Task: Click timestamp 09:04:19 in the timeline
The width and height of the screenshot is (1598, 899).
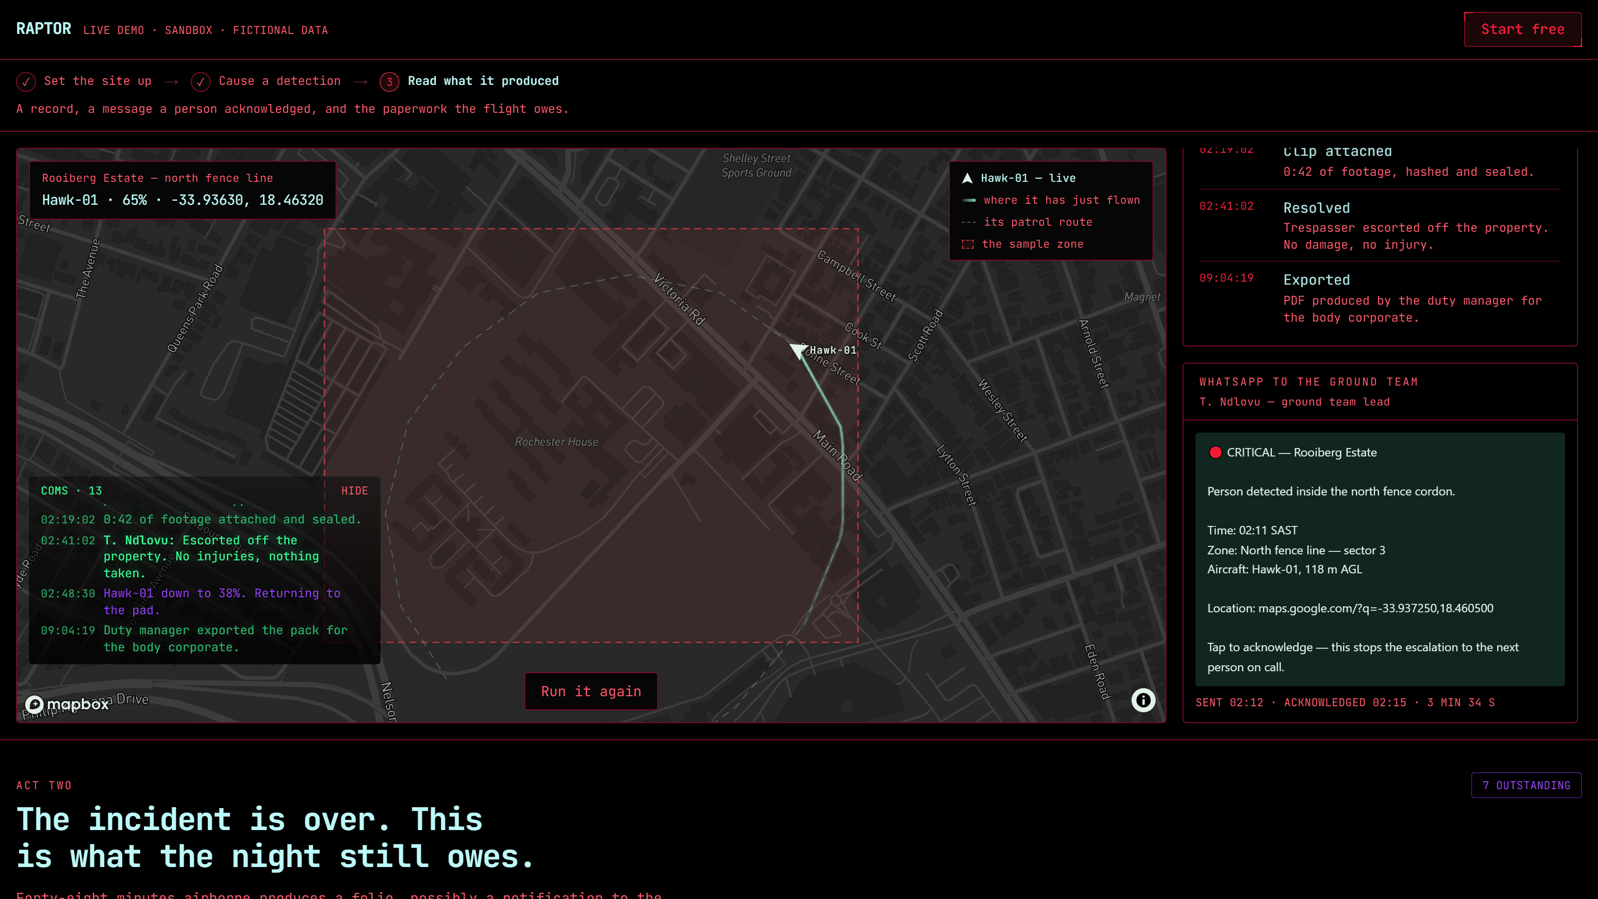Action: (1226, 278)
